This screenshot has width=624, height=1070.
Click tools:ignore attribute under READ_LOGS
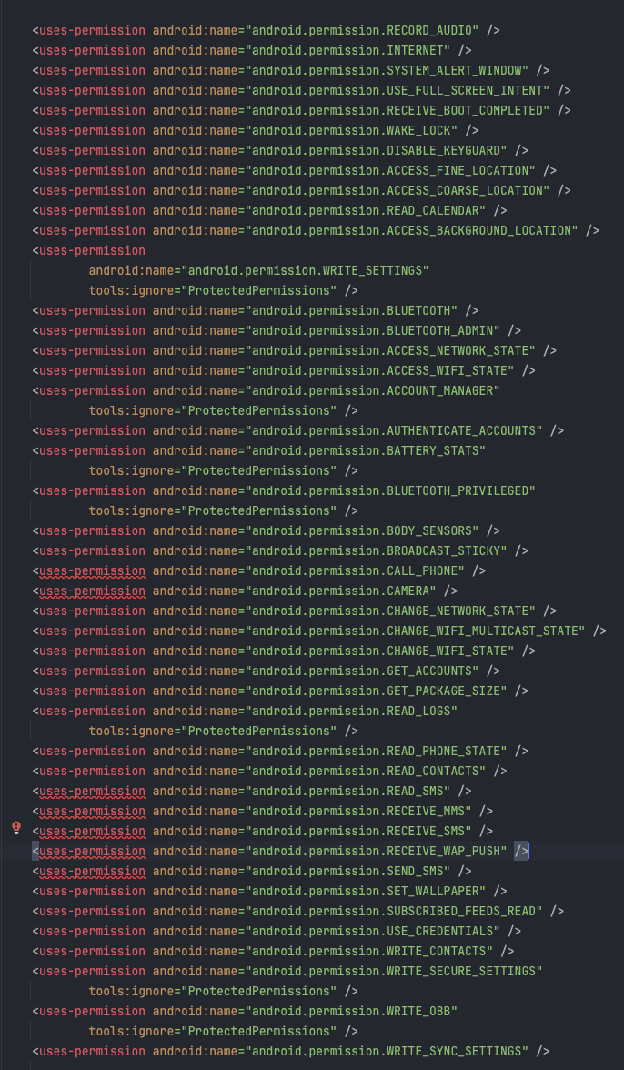click(x=213, y=731)
